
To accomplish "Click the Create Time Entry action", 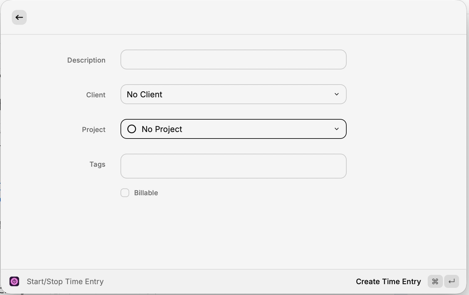I will (388, 281).
